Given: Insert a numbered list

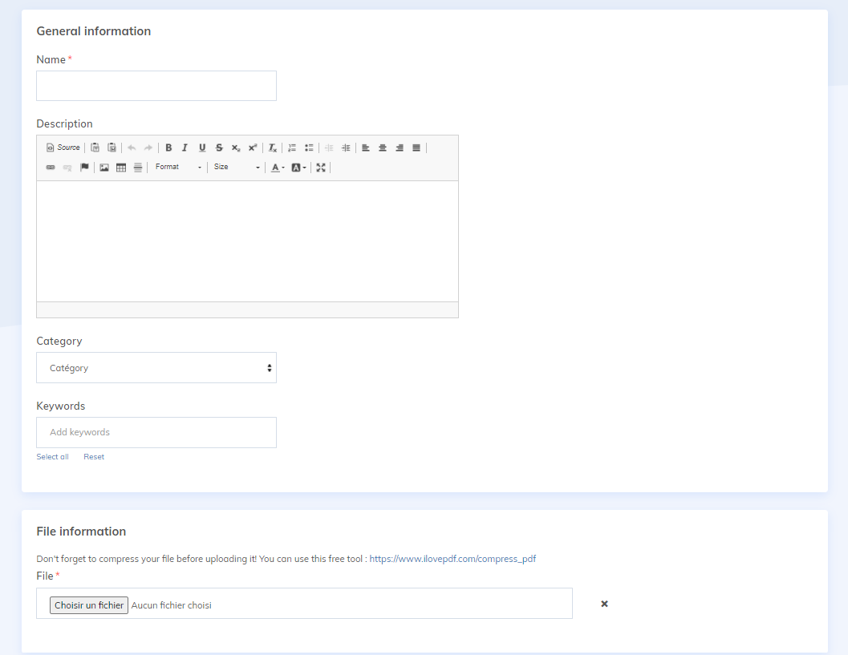Looking at the screenshot, I should pos(292,148).
